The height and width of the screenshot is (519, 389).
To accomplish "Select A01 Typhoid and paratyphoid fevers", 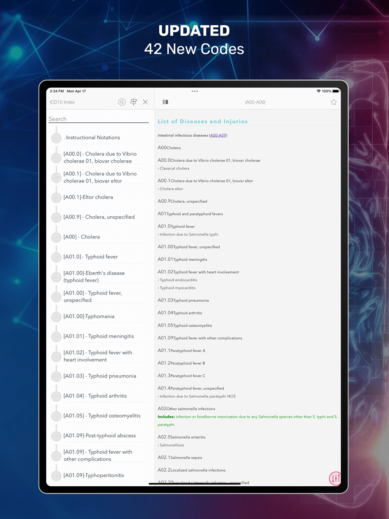I will tap(190, 214).
